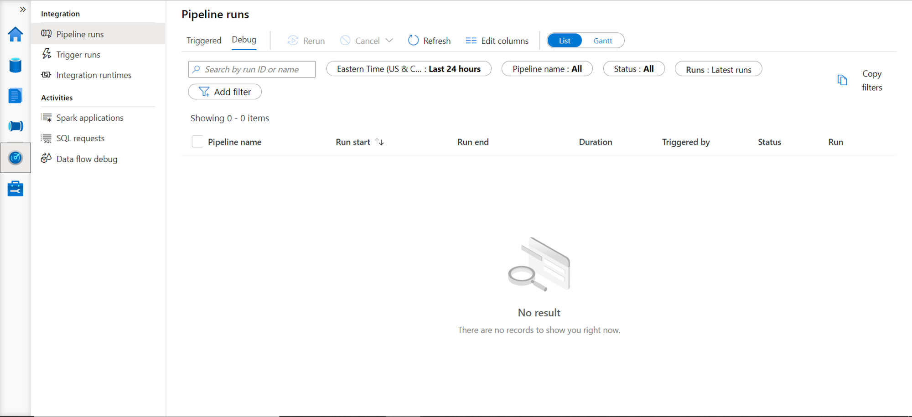The width and height of the screenshot is (912, 417).
Task: Open the Status: All filter dropdown
Action: 633,69
